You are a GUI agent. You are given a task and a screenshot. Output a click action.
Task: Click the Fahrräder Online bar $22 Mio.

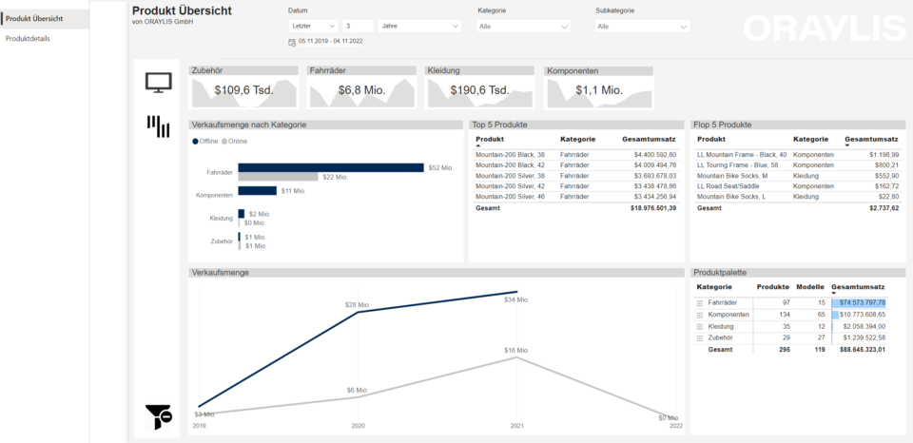coord(278,177)
